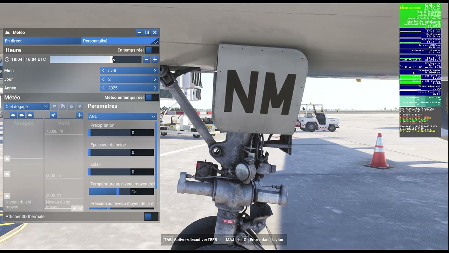
Task: Click the 'Nuages' column header
Action: [x=24, y=123]
